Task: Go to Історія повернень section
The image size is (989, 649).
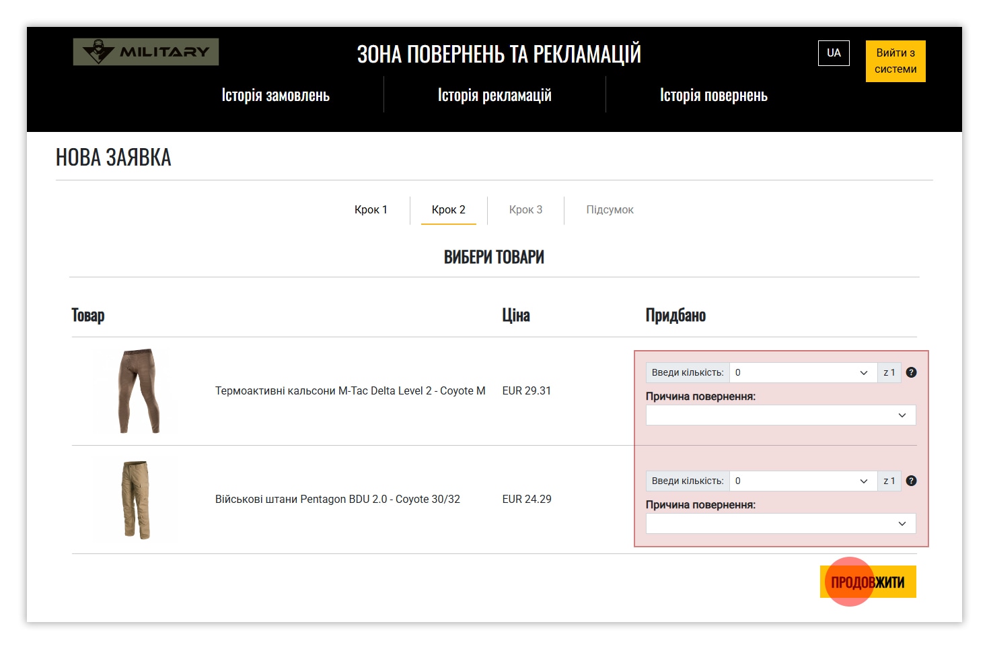Action: [x=713, y=96]
